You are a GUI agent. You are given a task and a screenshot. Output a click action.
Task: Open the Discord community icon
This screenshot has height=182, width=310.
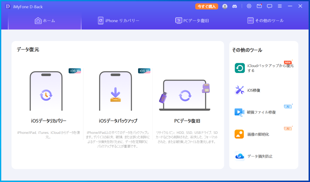coord(235,6)
